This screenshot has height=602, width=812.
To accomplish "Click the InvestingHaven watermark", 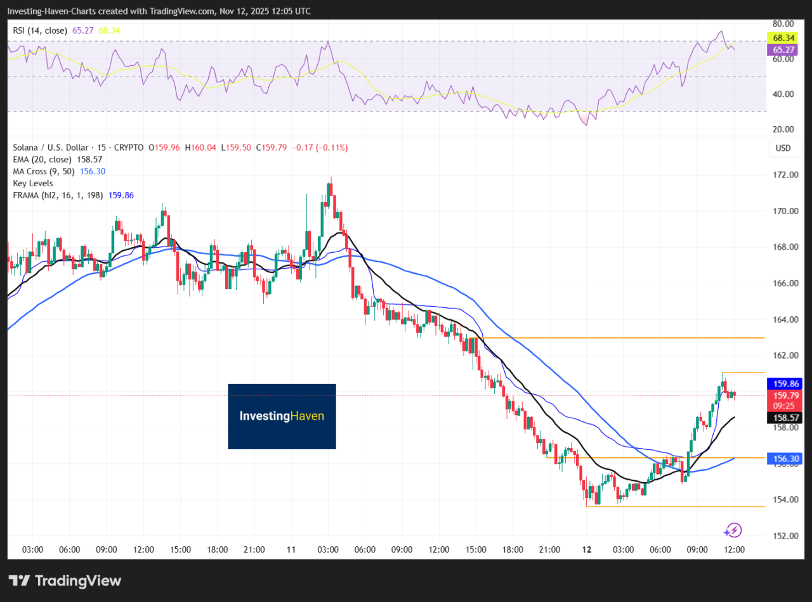I will pyautogui.click(x=282, y=416).
